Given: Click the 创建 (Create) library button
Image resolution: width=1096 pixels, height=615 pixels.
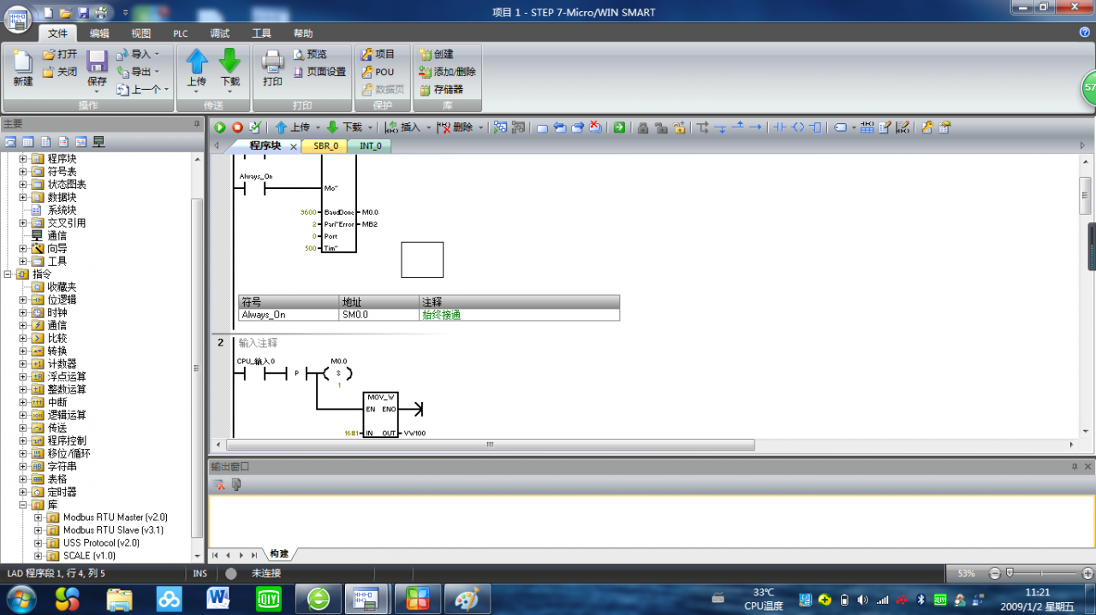Looking at the screenshot, I should point(436,54).
